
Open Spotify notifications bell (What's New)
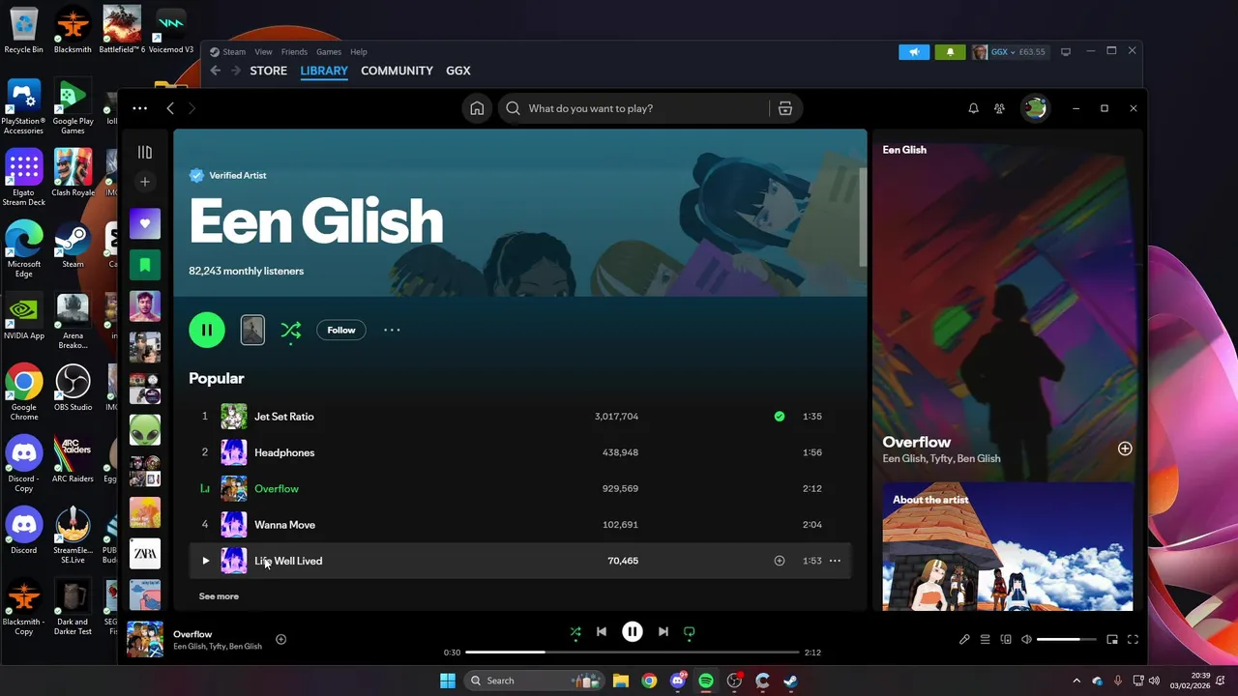coord(973,108)
